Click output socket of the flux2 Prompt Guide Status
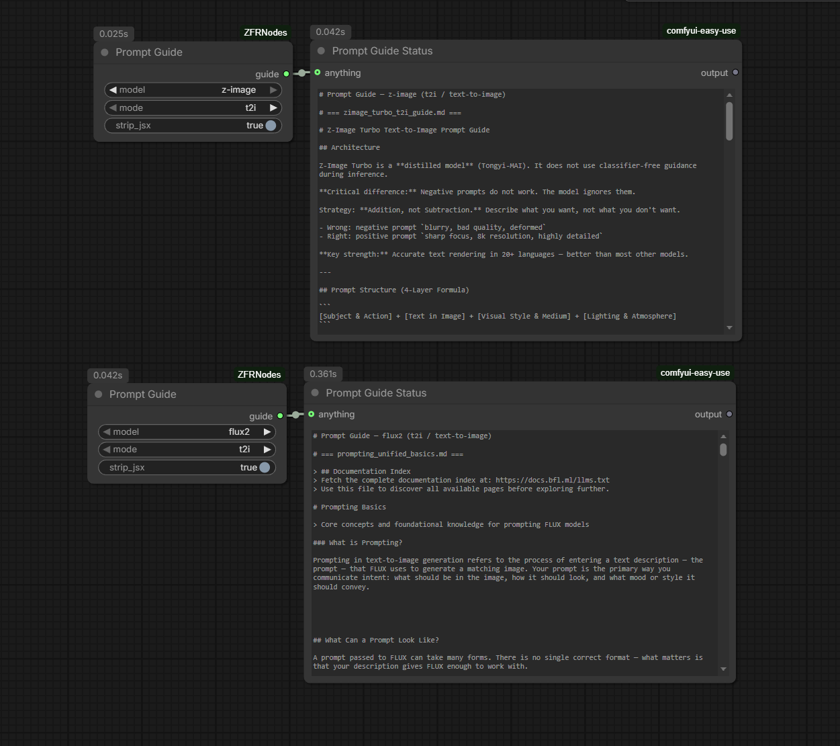Screen dimensions: 840x746 point(729,415)
